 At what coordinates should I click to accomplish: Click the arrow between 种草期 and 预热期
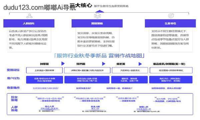[63, 64]
